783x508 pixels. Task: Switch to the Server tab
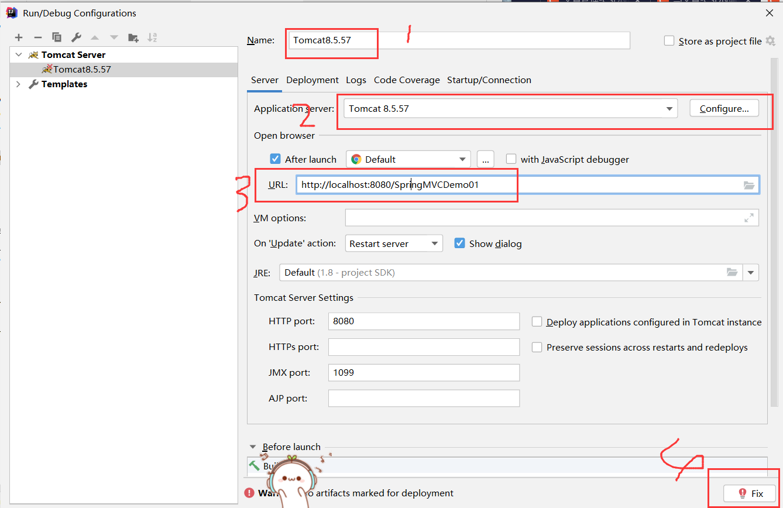coord(265,80)
